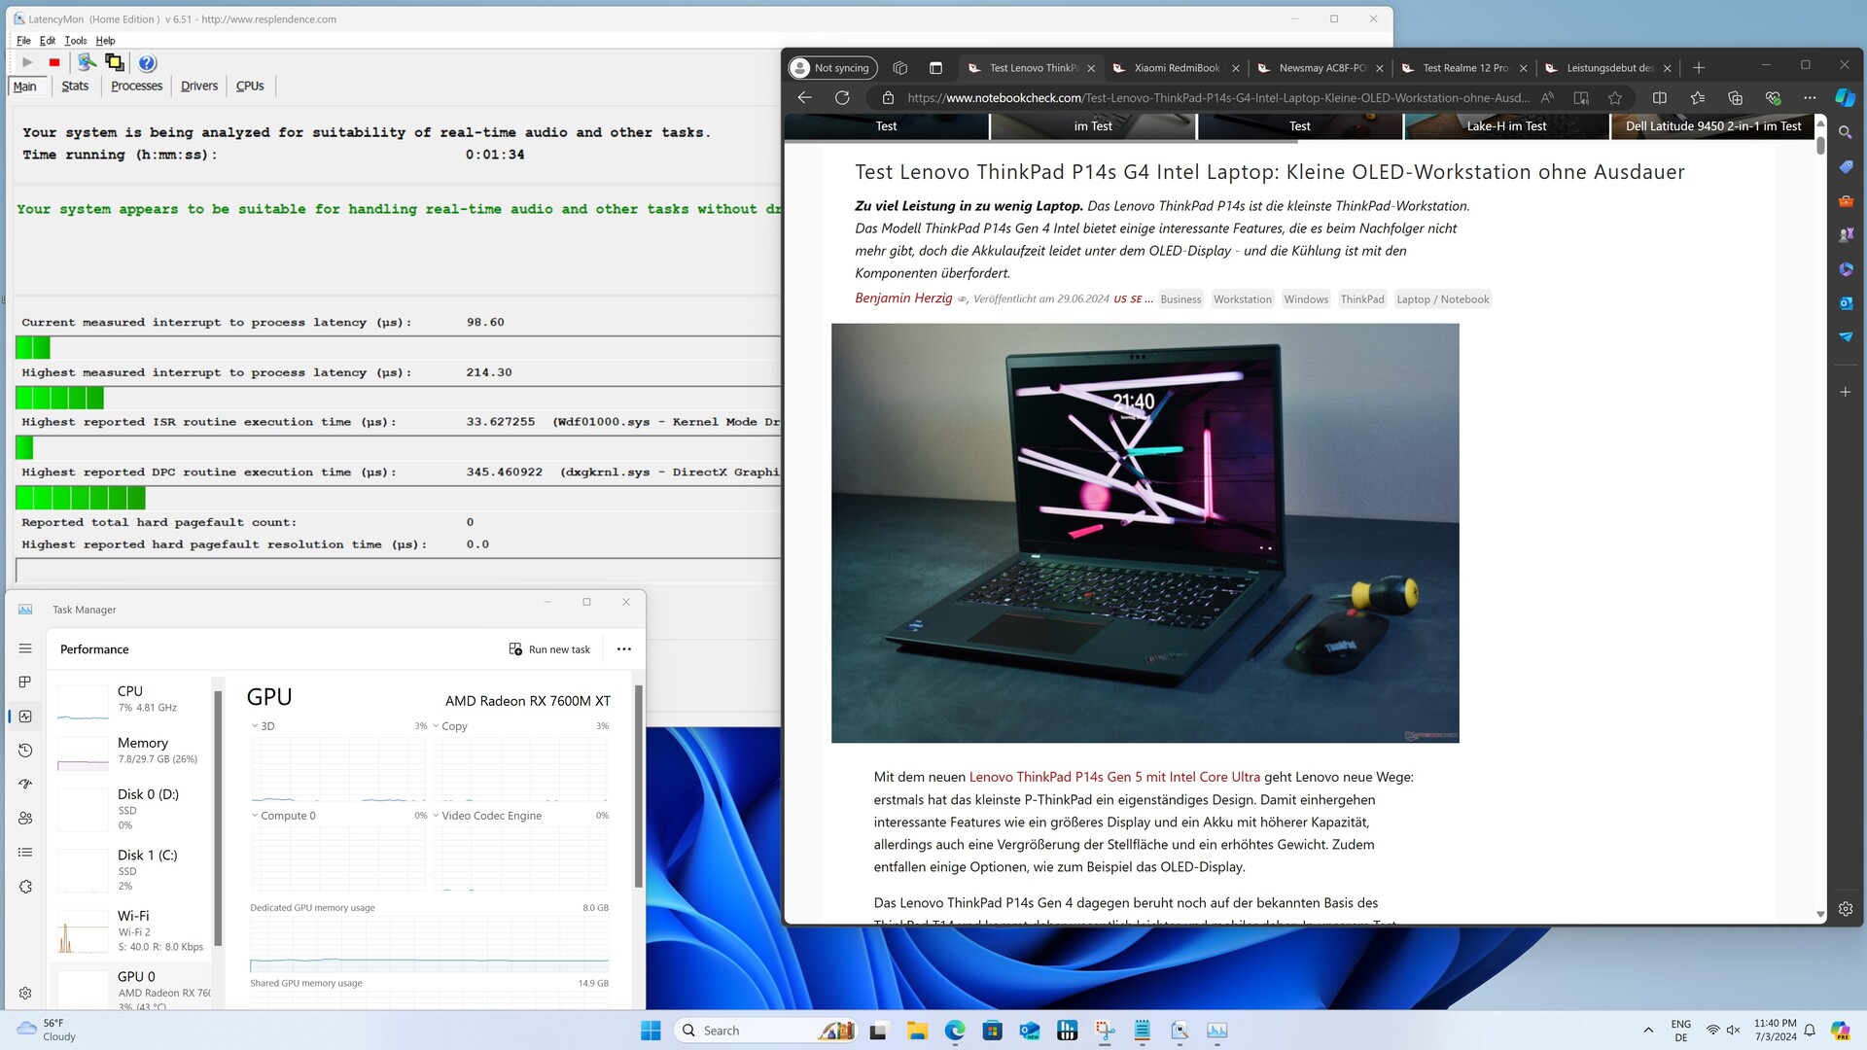
Task: Expand the 3D engine graph dropdown
Action: 256,726
